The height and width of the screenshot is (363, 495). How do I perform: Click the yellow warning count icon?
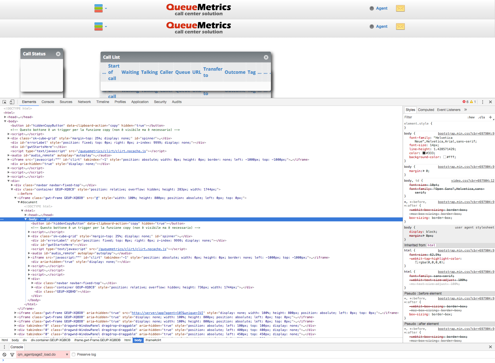[471, 102]
